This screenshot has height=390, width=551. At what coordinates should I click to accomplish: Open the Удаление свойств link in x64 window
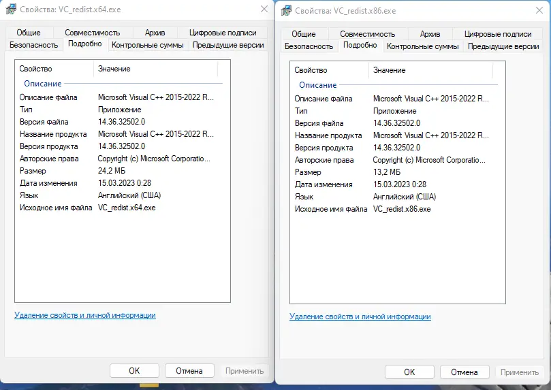tap(85, 315)
